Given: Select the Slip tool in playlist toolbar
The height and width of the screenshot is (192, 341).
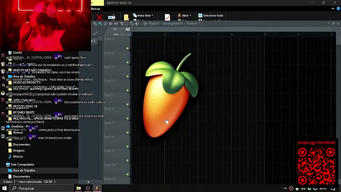Looking at the screenshot, I should coord(116,23).
